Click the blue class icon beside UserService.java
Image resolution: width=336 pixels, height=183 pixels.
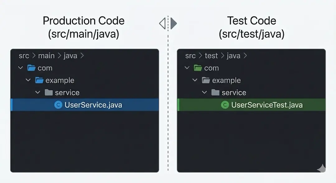pyautogui.click(x=58, y=105)
